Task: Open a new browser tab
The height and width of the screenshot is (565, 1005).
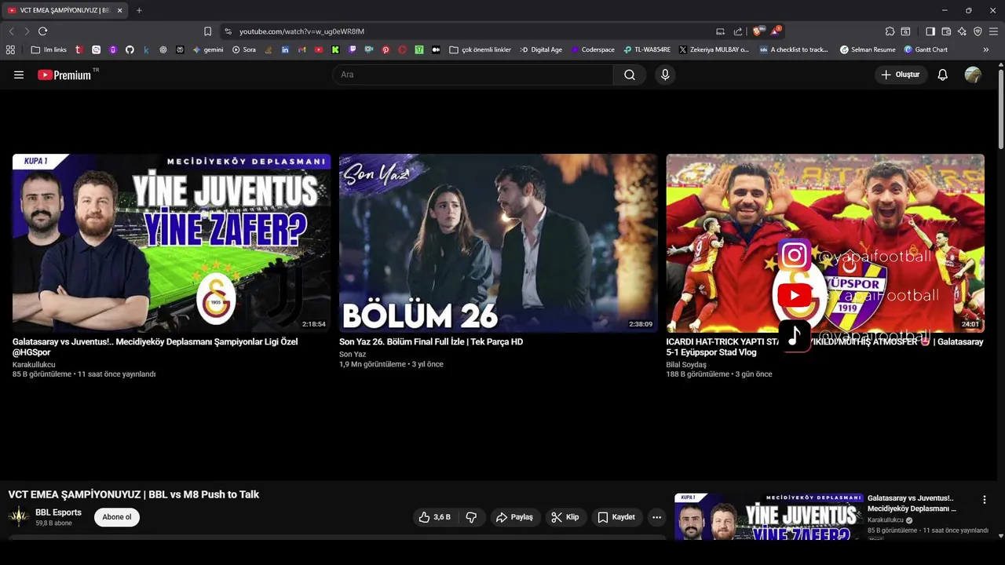Action: coord(139,10)
